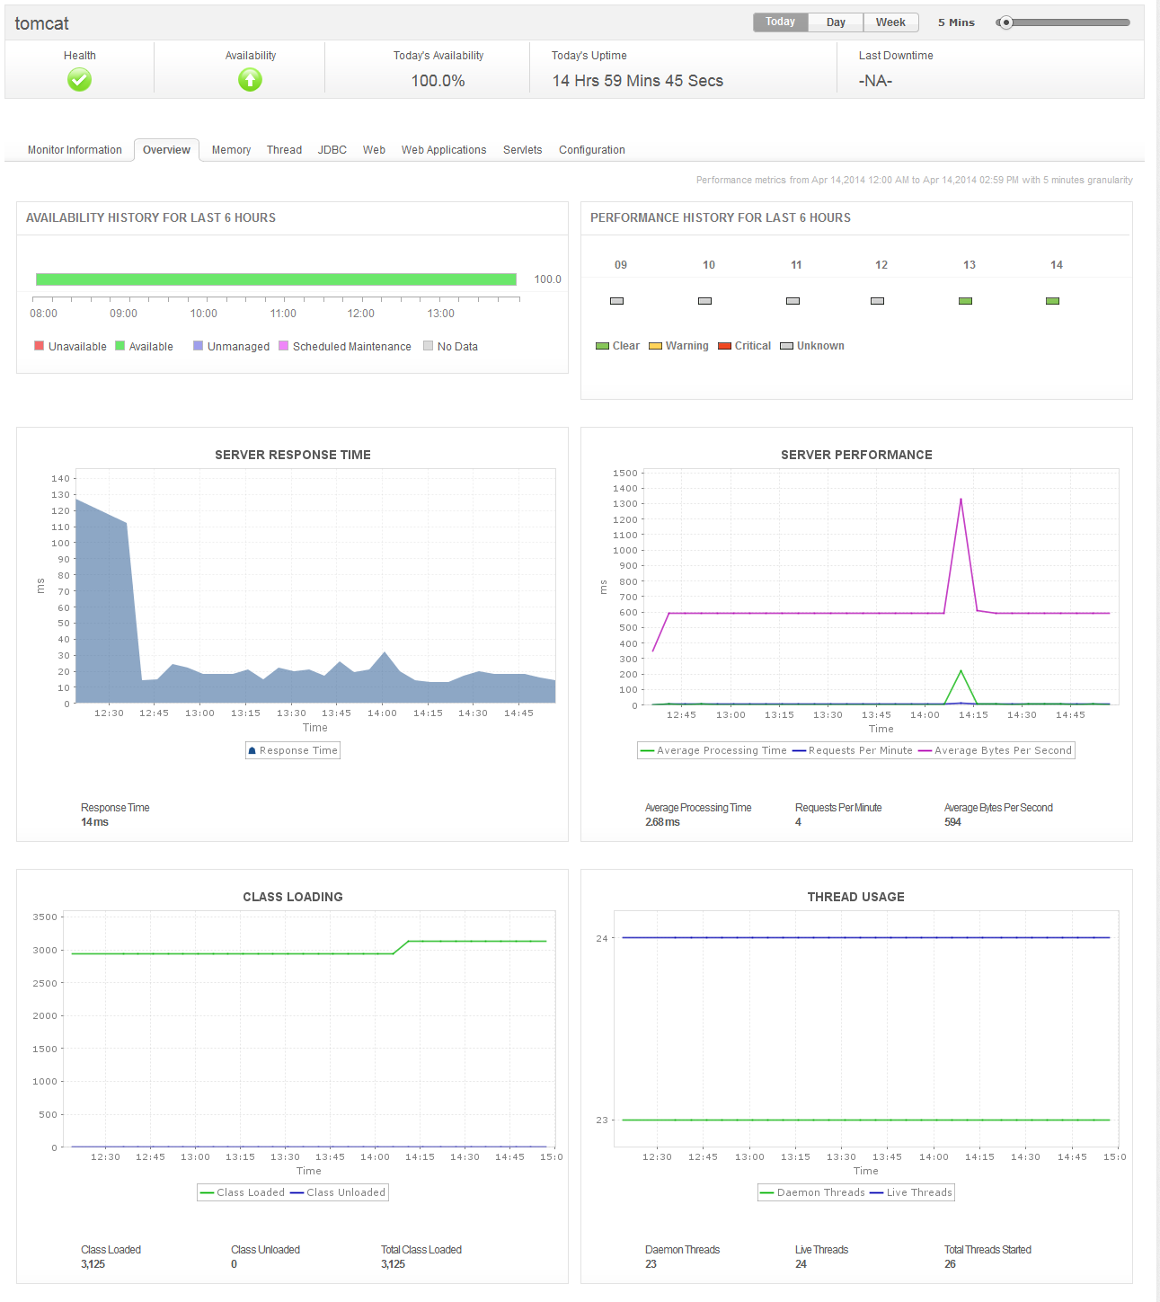Click the green Available legend swatch

tap(120, 346)
